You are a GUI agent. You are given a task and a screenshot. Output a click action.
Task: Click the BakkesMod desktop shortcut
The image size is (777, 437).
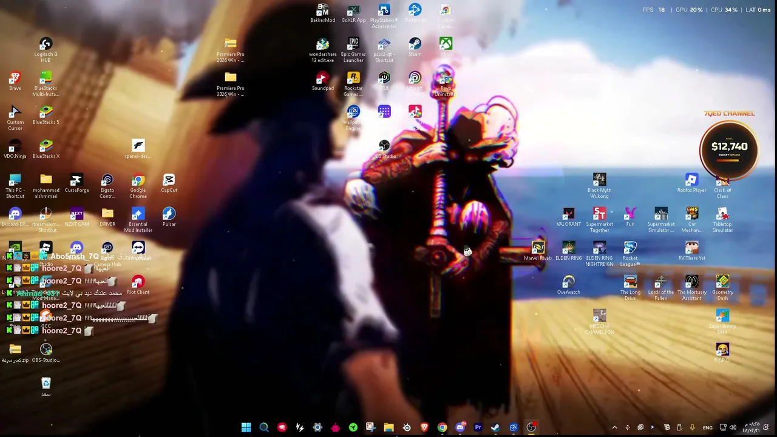pos(322,13)
